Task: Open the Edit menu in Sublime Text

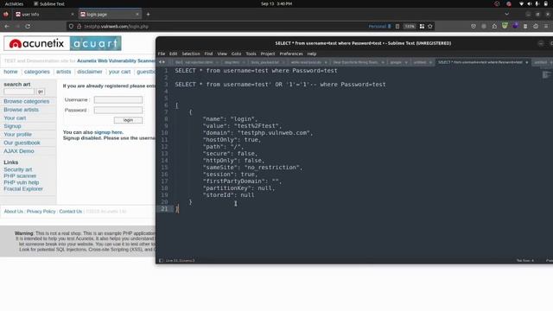Action: [x=173, y=54]
